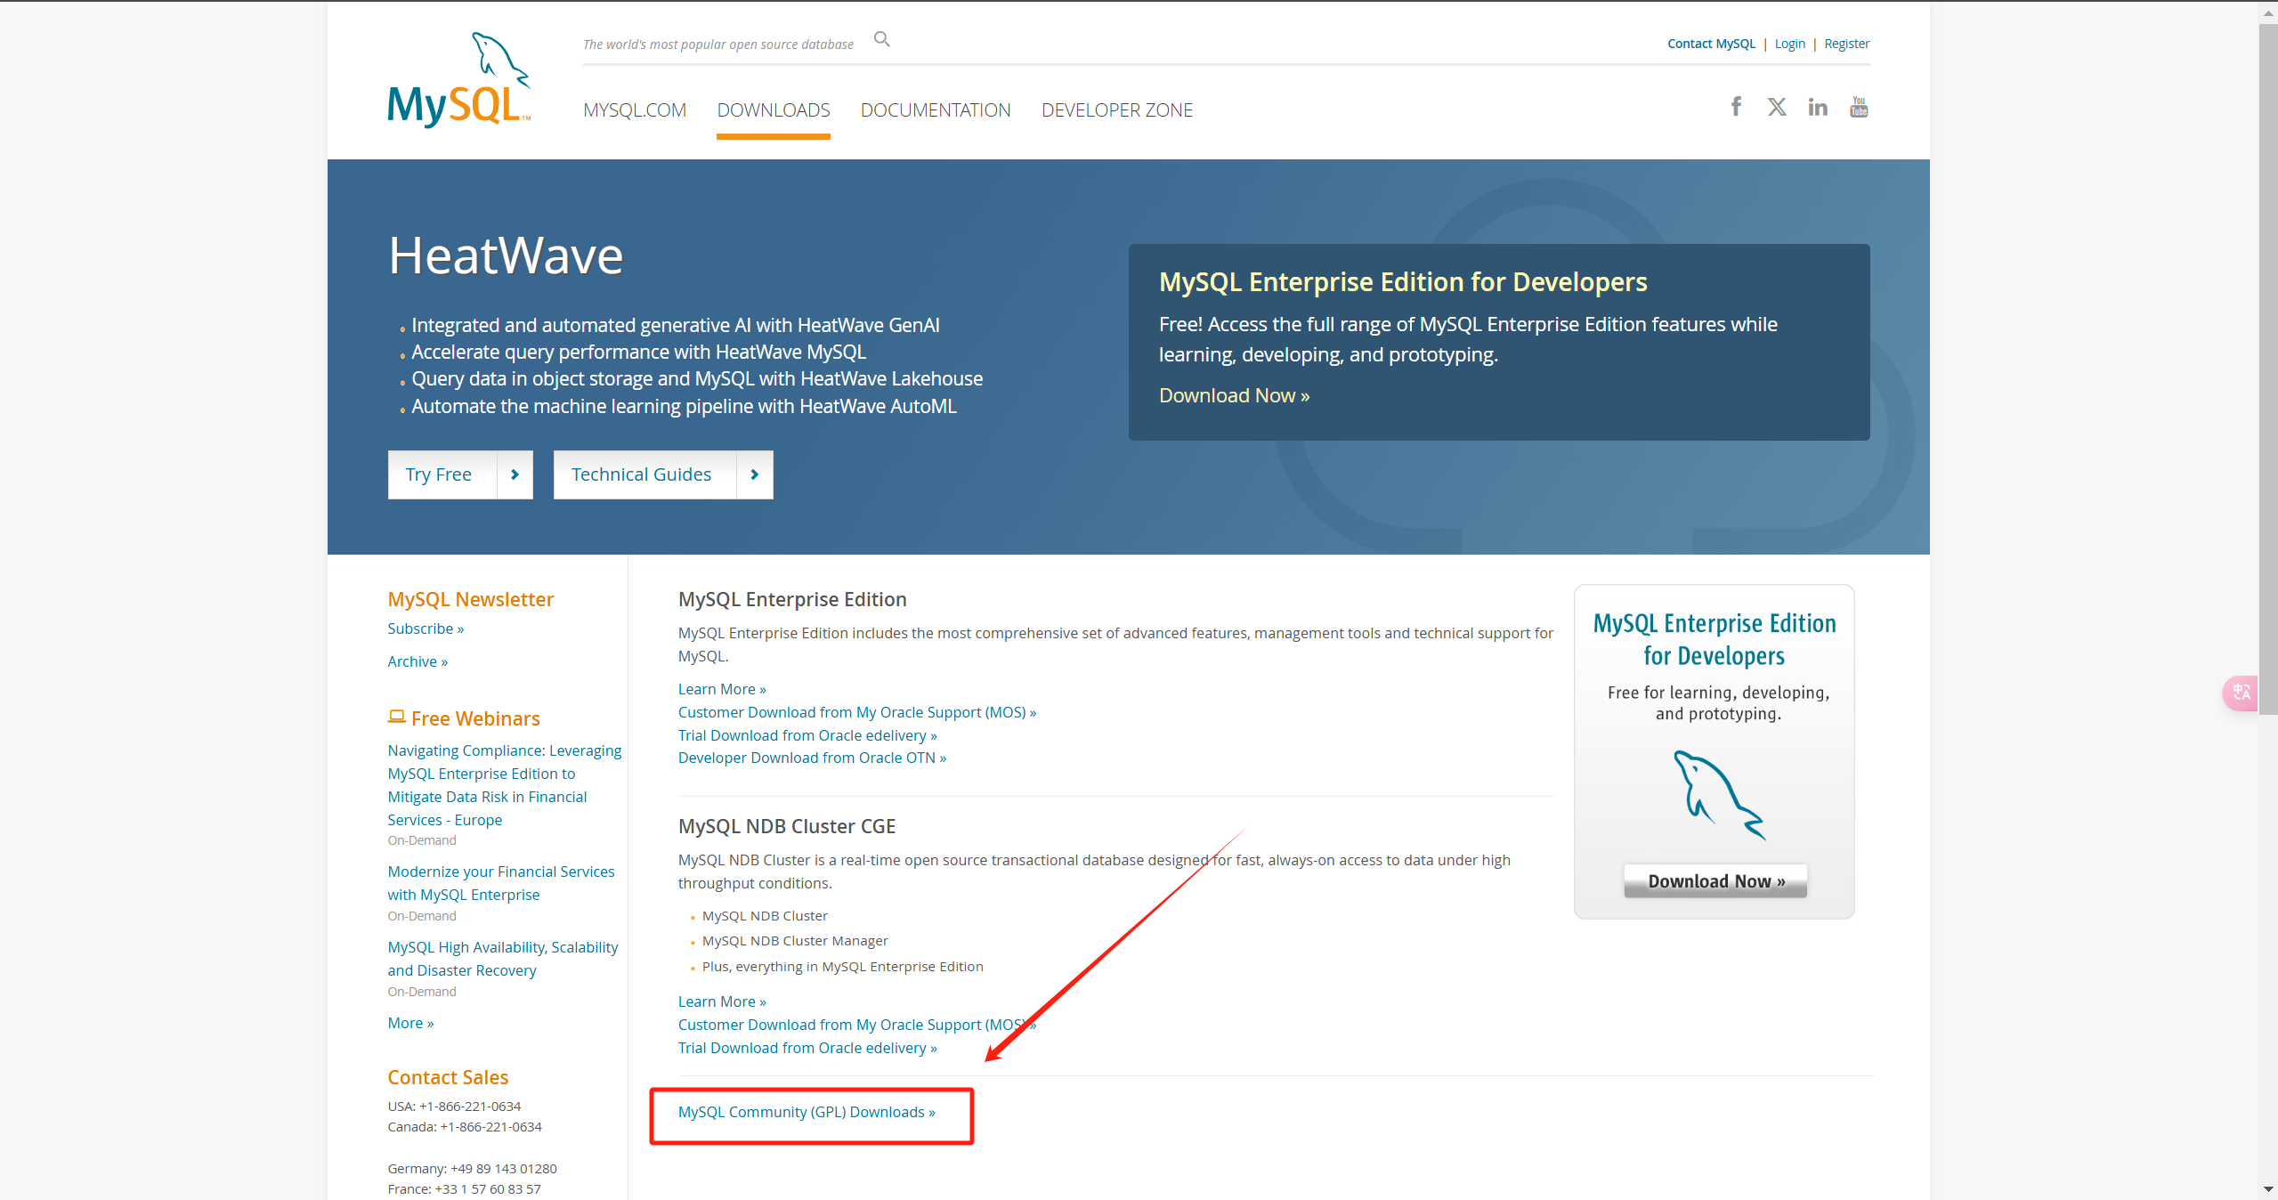2278x1200 pixels.
Task: Click the MySQL Newsletter heading
Action: tap(470, 599)
